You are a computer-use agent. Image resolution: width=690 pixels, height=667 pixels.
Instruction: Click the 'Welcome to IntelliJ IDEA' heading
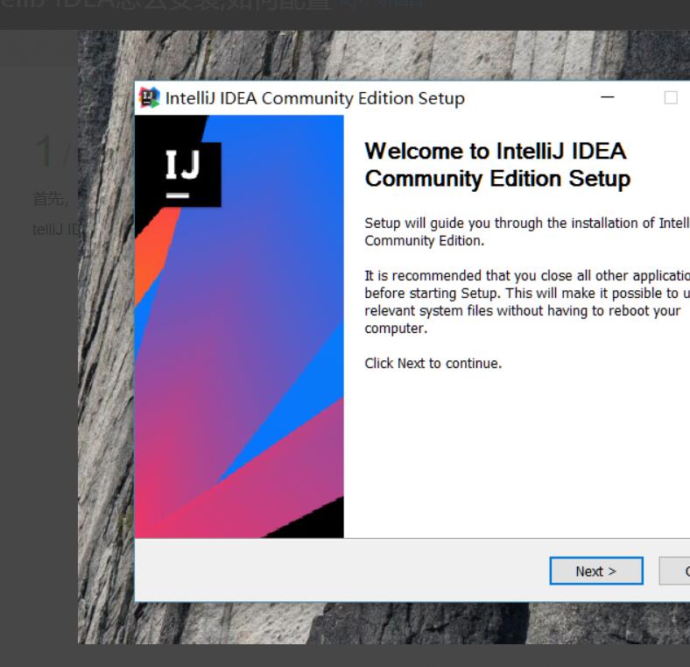pyautogui.click(x=497, y=165)
